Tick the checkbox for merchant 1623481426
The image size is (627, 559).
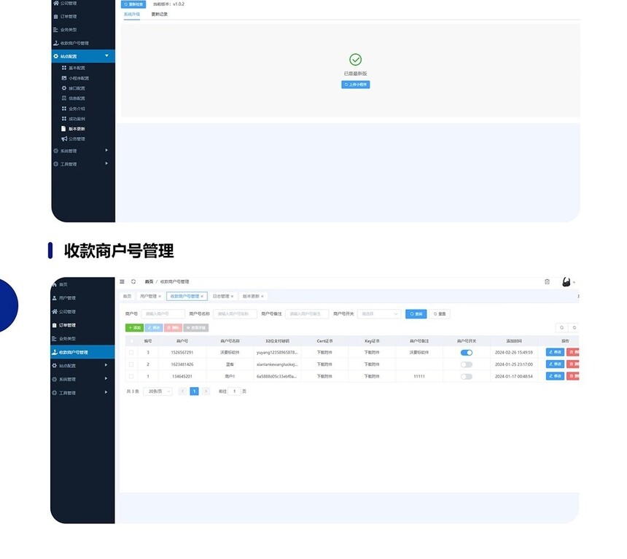point(131,364)
